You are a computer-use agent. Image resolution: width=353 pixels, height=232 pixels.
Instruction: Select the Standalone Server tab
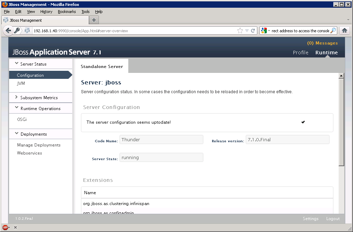point(101,66)
